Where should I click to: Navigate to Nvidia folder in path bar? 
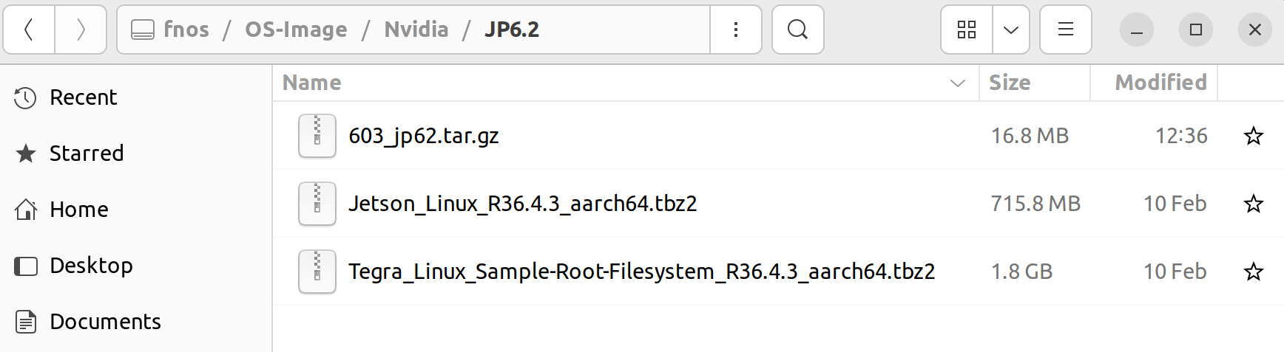point(416,30)
